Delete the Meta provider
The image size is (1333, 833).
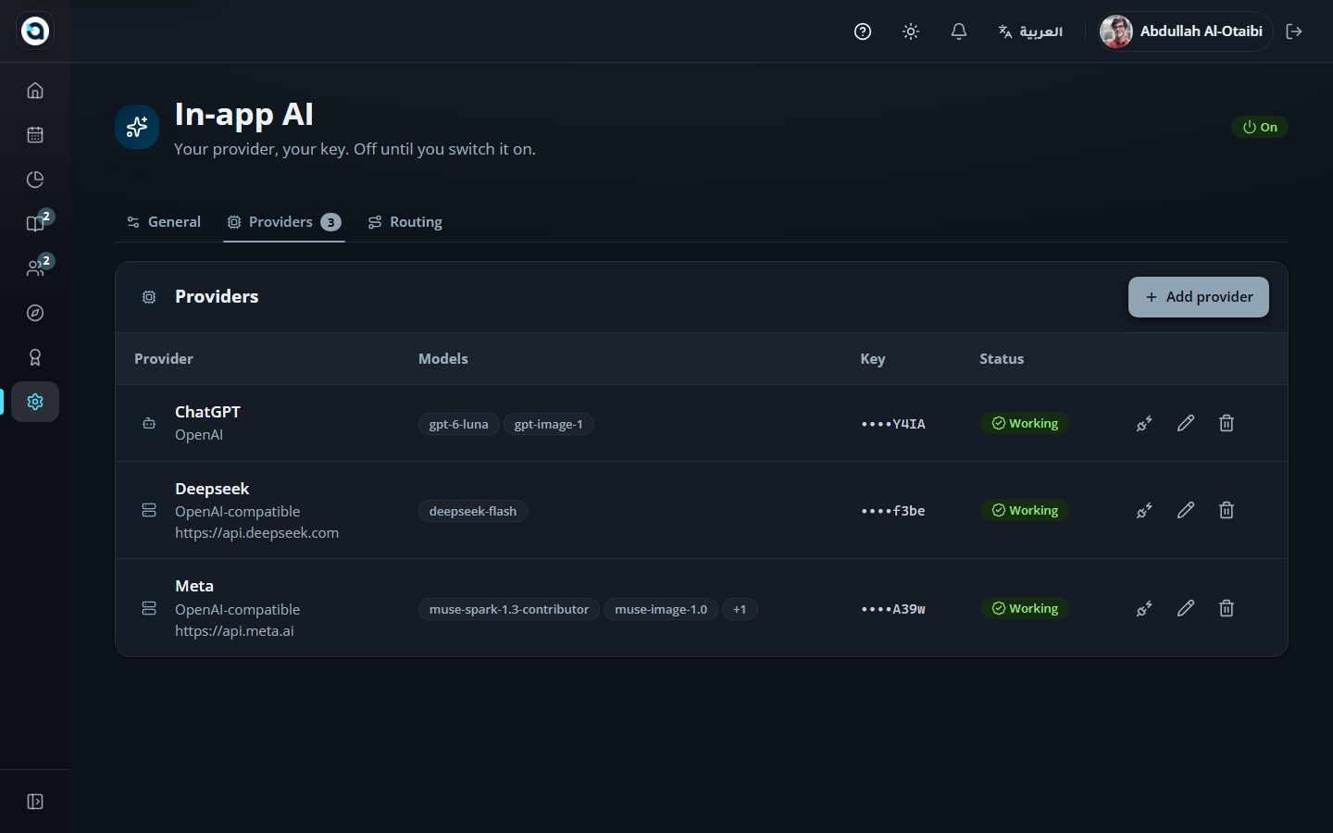[x=1227, y=608]
